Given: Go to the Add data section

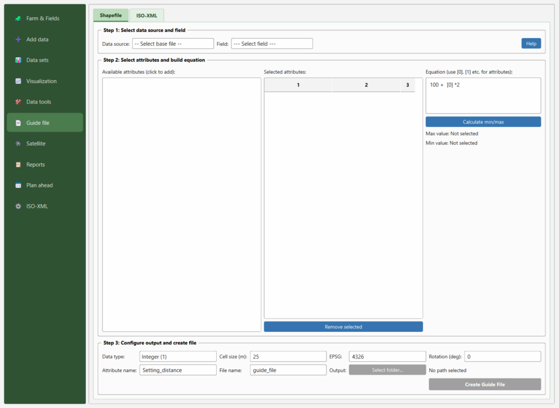Looking at the screenshot, I should 45,39.
